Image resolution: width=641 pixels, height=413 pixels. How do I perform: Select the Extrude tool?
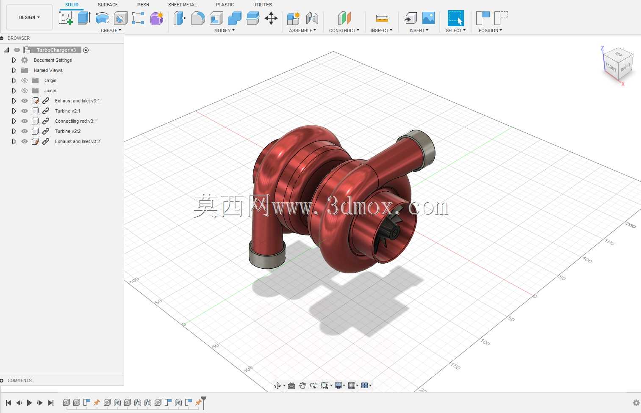(84, 18)
